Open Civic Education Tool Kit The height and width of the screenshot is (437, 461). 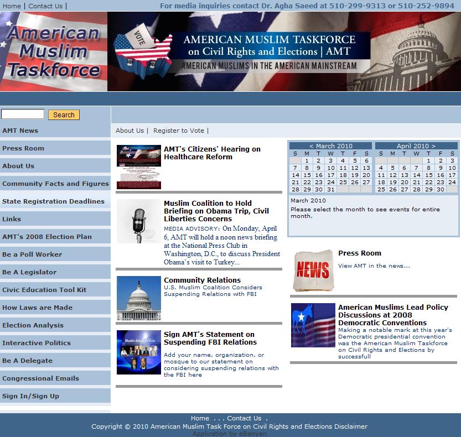point(55,290)
